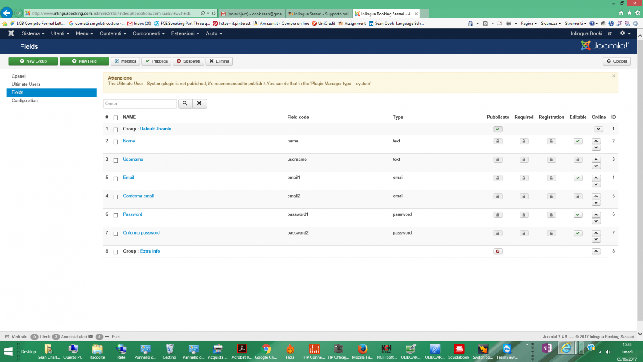
Task: Click the Editable checkmark for Email field
Action: [x=578, y=178]
